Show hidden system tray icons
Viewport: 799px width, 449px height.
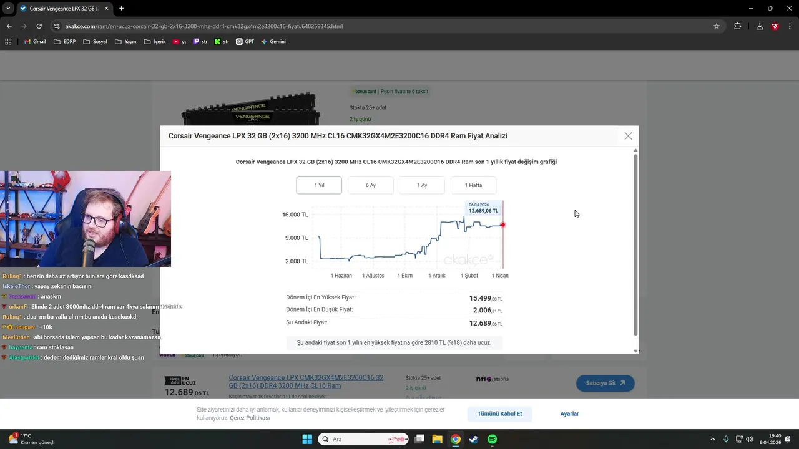click(713, 439)
